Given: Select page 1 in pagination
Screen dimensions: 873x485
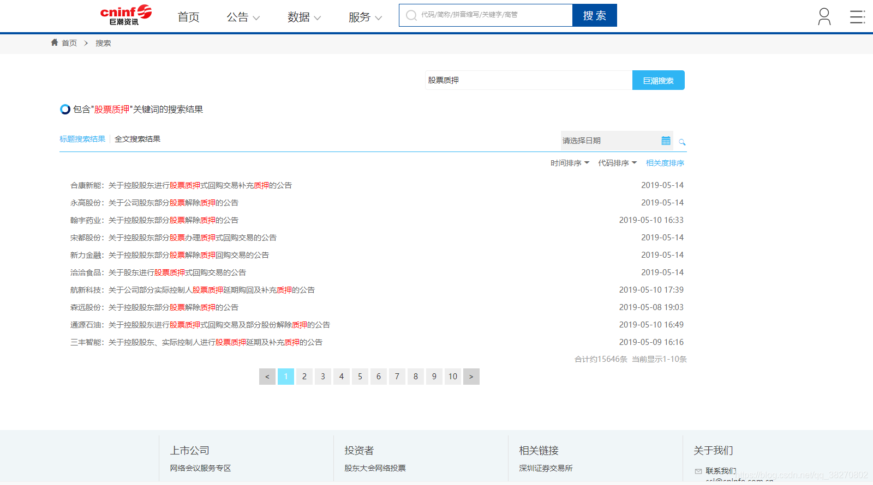Looking at the screenshot, I should click(286, 377).
